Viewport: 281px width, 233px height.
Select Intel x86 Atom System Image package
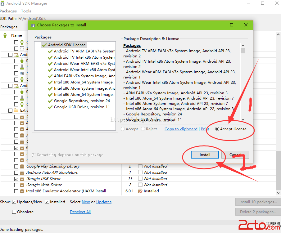tap(84, 88)
